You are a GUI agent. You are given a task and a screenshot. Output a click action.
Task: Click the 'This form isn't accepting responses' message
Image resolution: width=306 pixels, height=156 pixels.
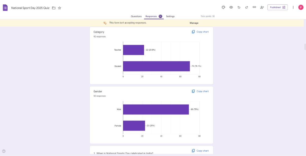pos(128,23)
